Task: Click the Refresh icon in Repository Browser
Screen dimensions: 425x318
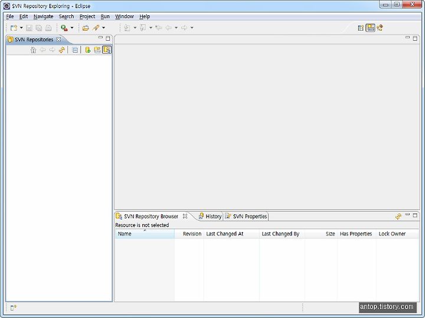Action: pos(398,217)
